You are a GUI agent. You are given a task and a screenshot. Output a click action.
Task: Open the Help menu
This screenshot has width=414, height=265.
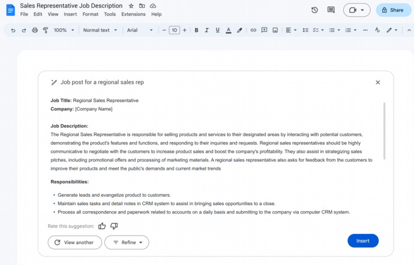157,14
